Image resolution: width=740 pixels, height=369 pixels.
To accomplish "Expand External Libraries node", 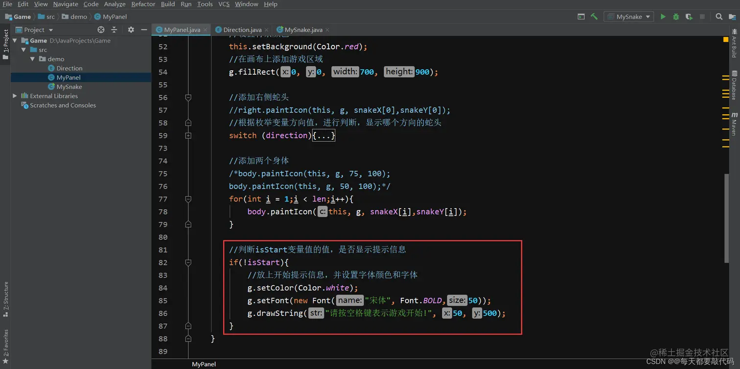I will point(15,96).
